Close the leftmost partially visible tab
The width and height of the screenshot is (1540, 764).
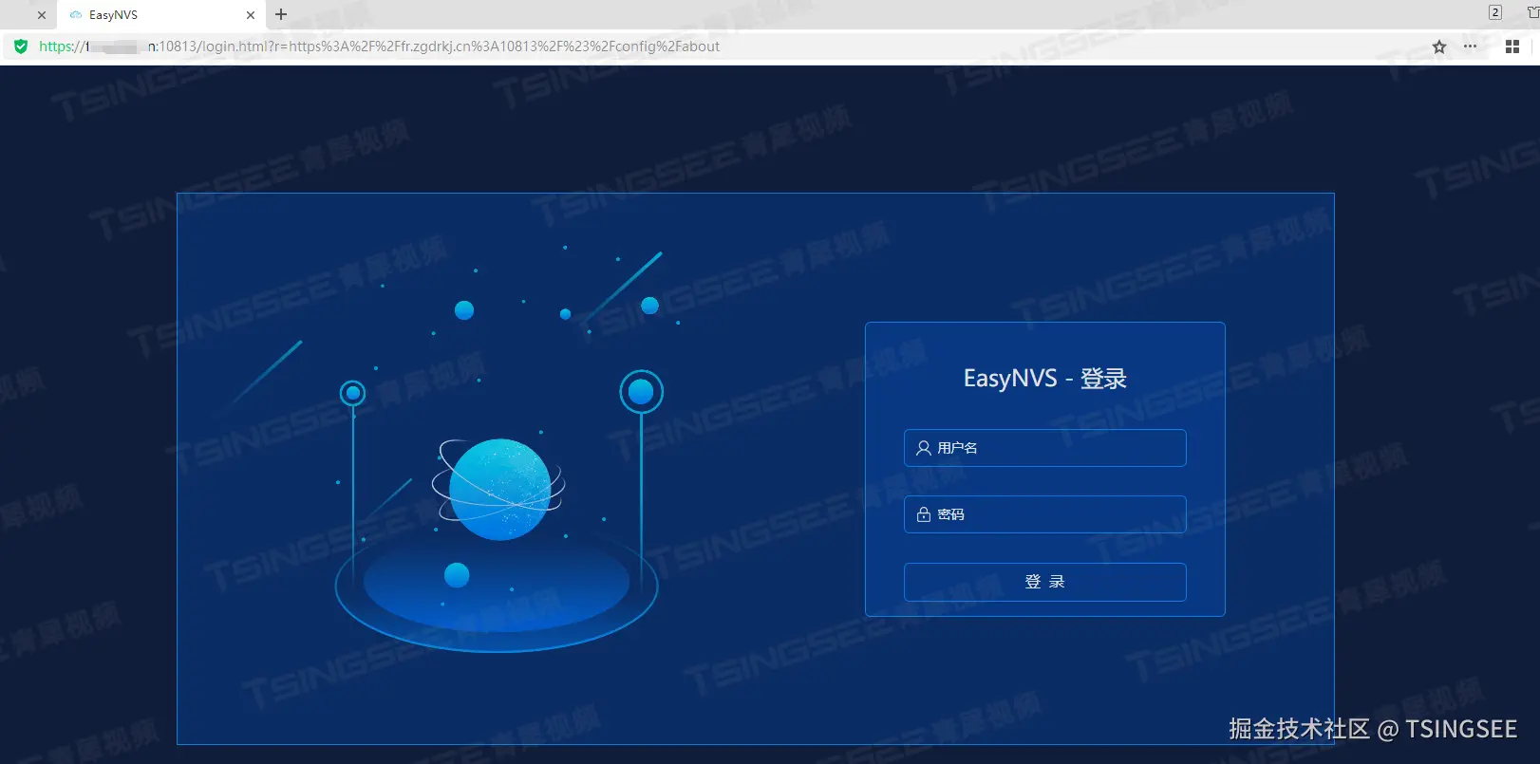[41, 15]
